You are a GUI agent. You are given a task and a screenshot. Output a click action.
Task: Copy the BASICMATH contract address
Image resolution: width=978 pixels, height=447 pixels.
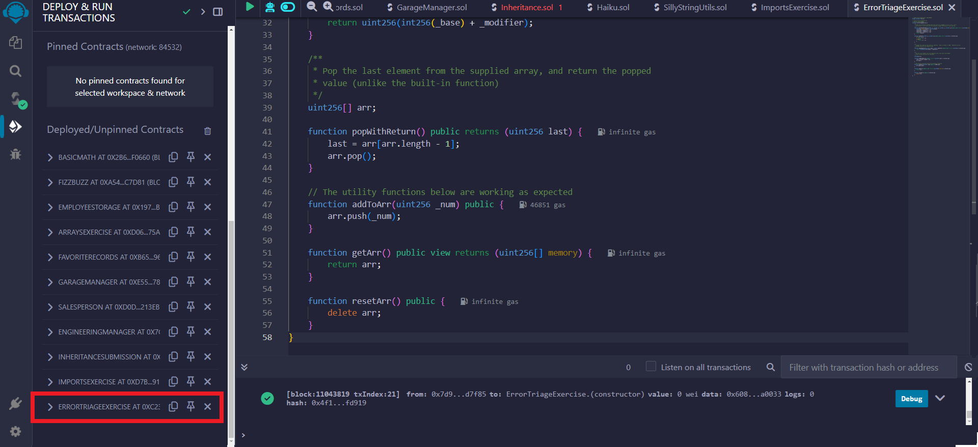coord(173,157)
